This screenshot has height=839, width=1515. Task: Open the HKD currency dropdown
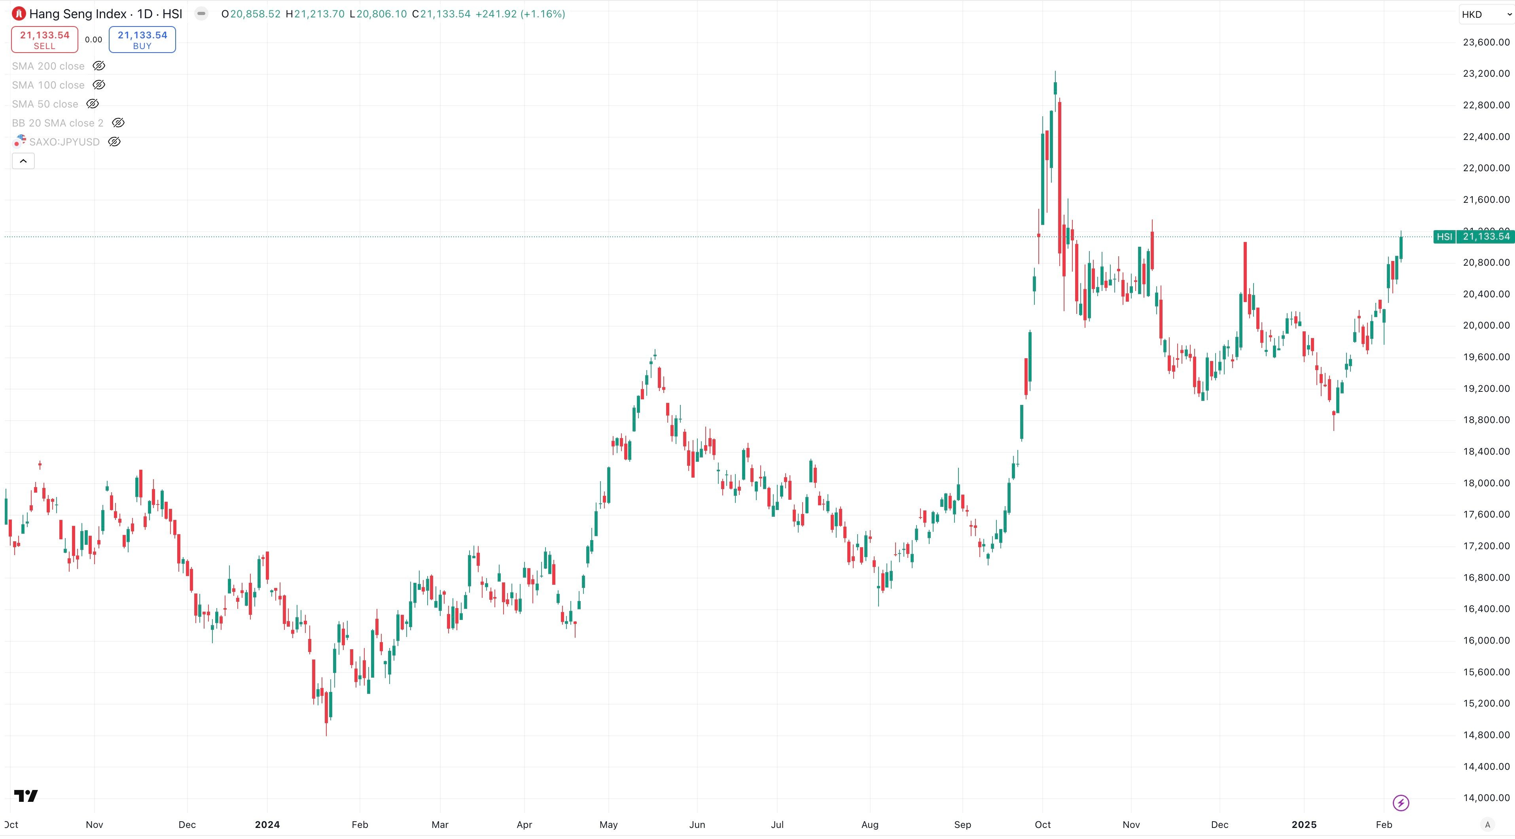click(x=1486, y=14)
